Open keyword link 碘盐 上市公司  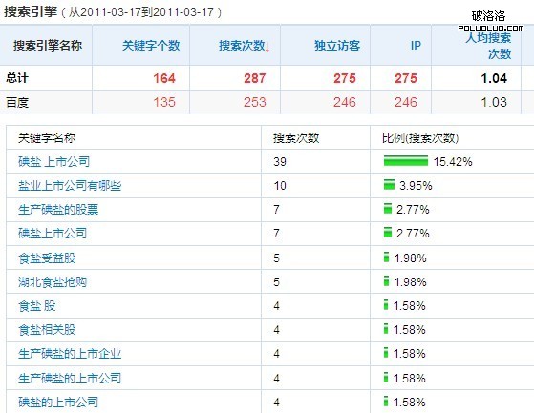point(53,162)
